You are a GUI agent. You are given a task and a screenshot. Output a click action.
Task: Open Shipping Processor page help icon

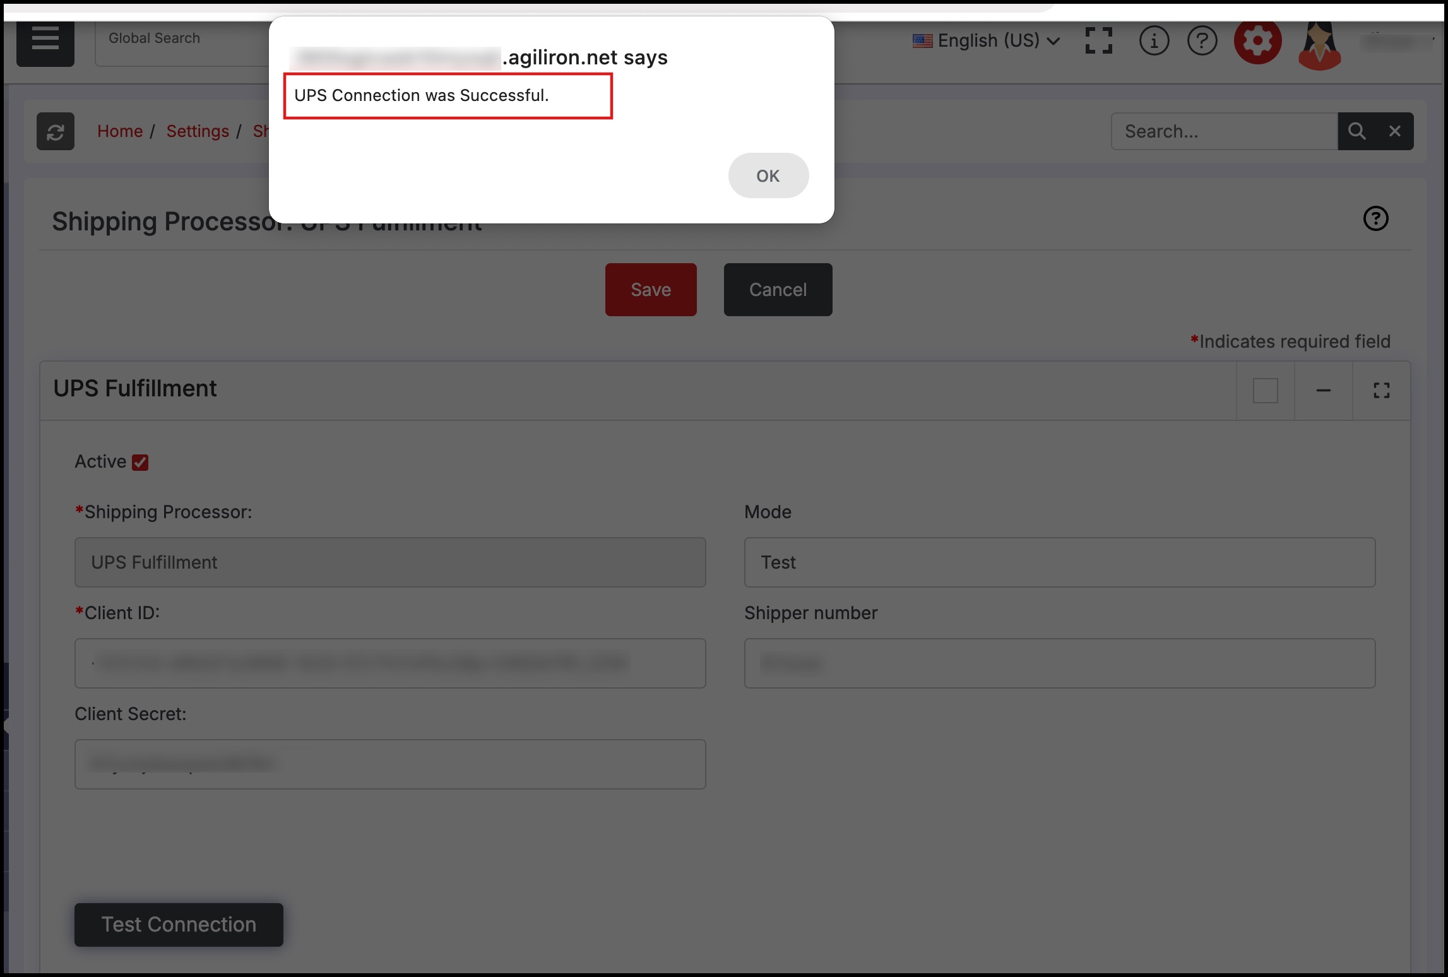pos(1375,219)
